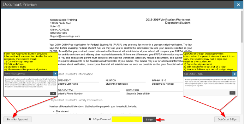Click the Dependent Student's Family Information heading
Viewport: 244px width, 124px height.
[x=76, y=100]
